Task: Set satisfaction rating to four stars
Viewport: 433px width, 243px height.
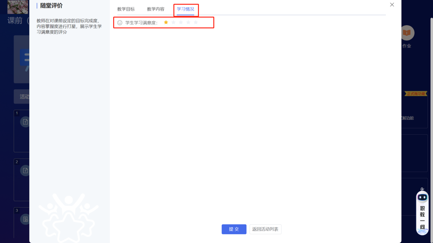Action: pyautogui.click(x=188, y=22)
